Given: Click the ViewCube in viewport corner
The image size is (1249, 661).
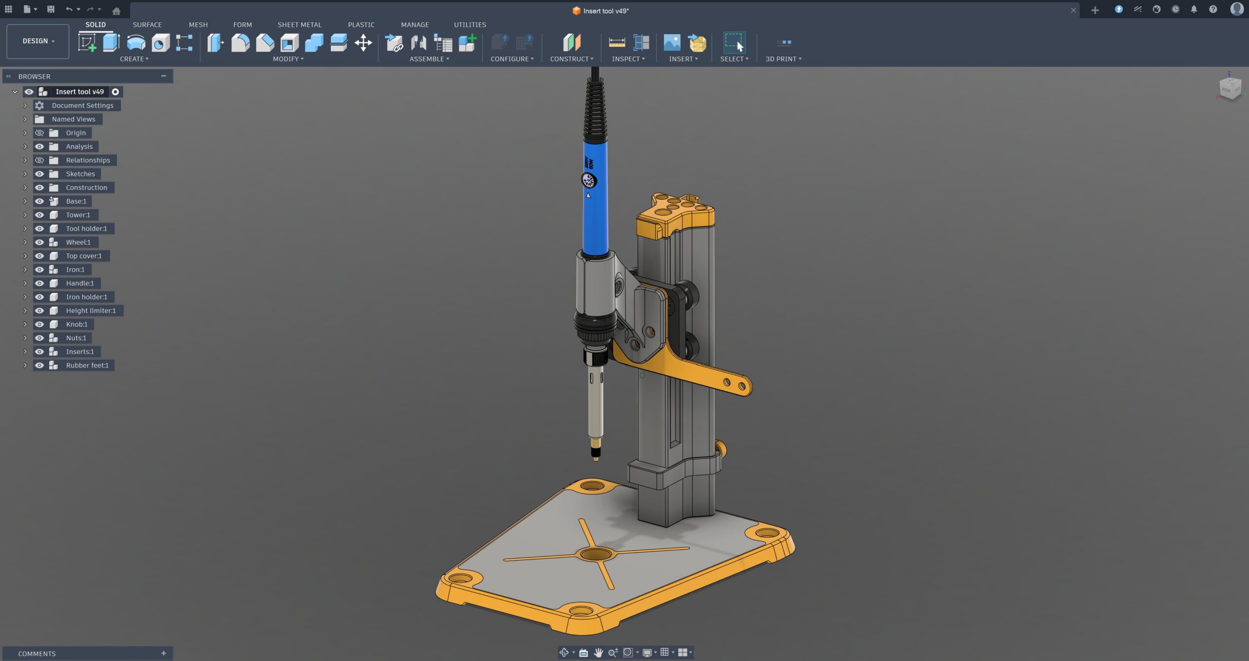Looking at the screenshot, I should click(x=1229, y=88).
